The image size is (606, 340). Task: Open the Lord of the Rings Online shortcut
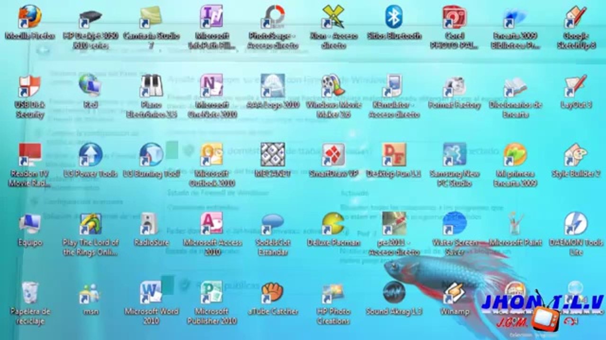click(90, 223)
